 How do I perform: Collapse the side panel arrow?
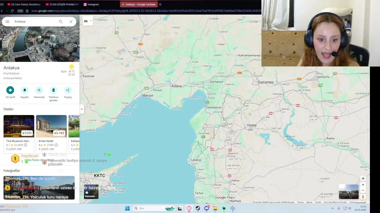point(82,109)
